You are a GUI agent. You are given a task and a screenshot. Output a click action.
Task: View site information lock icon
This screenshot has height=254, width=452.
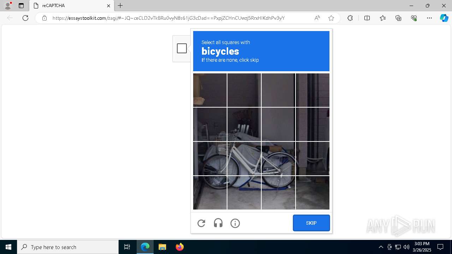click(x=44, y=18)
